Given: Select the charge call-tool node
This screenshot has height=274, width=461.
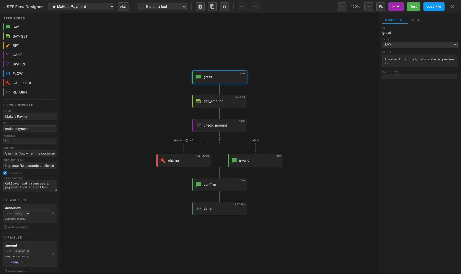Looking at the screenshot, I should click(184, 160).
